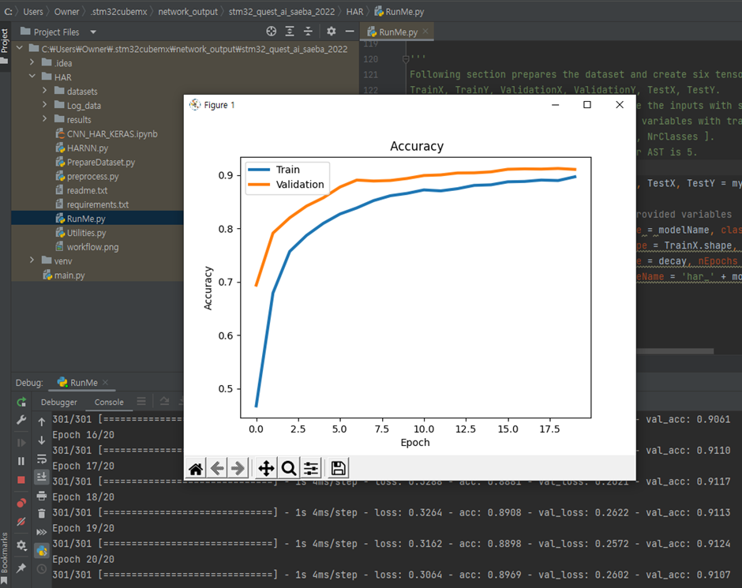Click the HAR breadcrumb in the navigation bar
The image size is (742, 588).
coord(354,12)
